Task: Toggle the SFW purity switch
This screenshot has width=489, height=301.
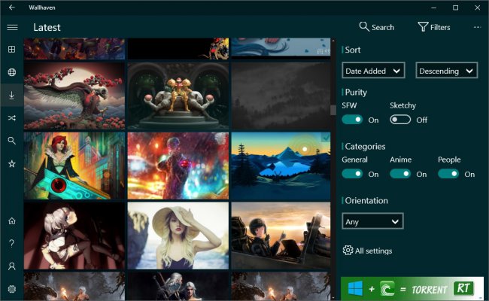Action: [352, 120]
